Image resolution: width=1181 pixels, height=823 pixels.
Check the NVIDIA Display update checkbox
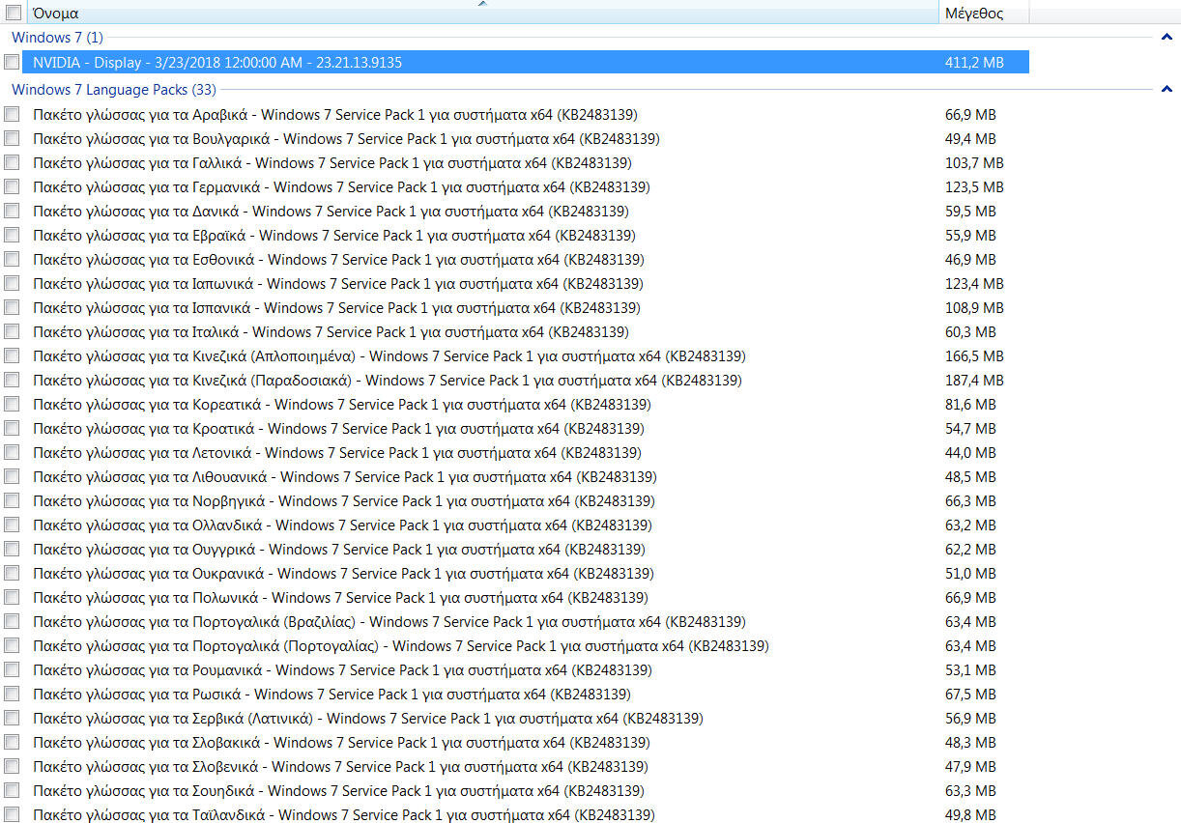coord(12,62)
